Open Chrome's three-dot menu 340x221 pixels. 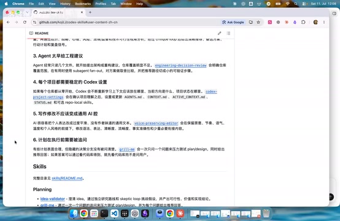tap(324, 22)
